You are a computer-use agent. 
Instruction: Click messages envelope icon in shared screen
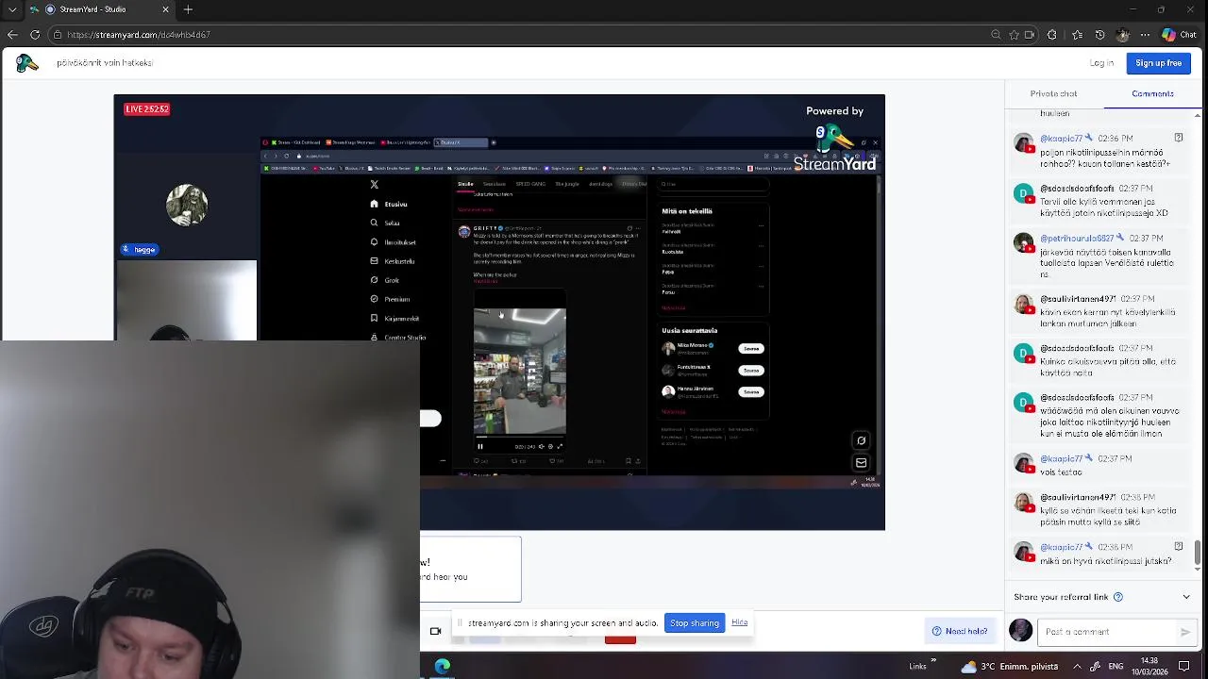click(x=861, y=463)
